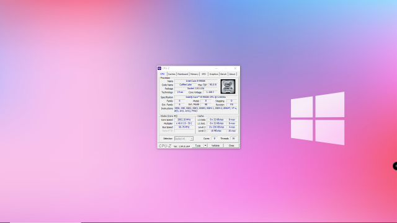Open the Mainboard tab

182,74
